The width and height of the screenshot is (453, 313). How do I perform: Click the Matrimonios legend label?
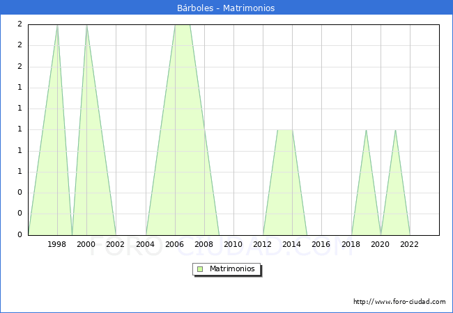[x=232, y=268]
